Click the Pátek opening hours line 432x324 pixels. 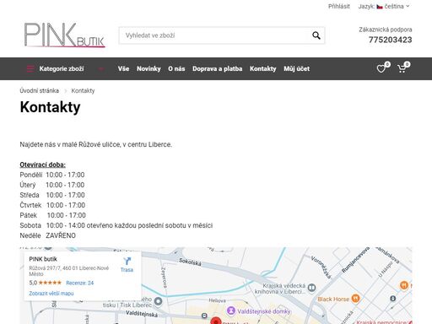(52, 215)
